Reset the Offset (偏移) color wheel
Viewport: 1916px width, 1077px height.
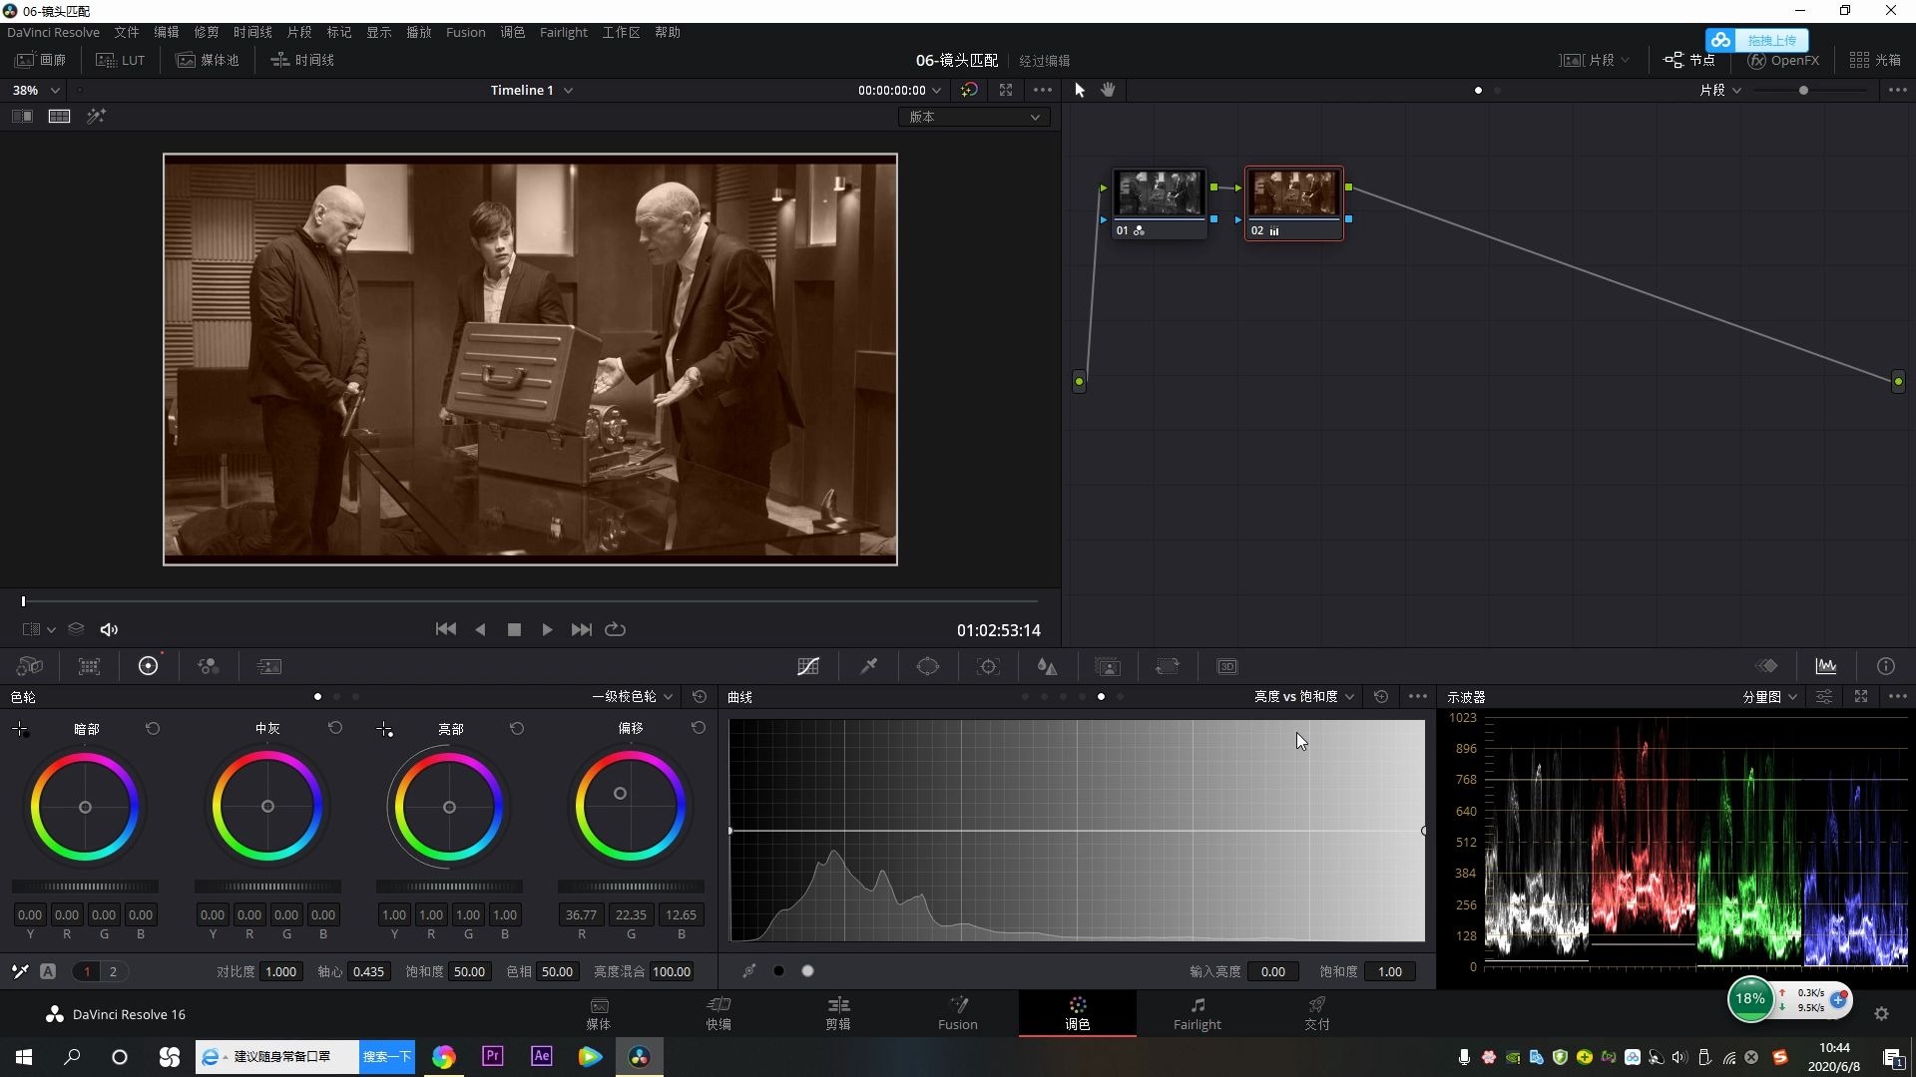(699, 728)
